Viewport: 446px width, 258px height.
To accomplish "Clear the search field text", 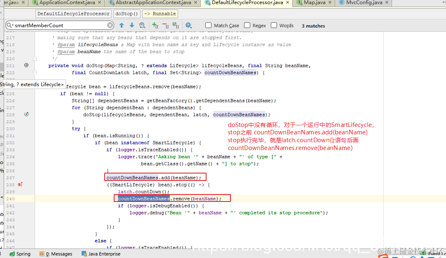I will [x=110, y=25].
